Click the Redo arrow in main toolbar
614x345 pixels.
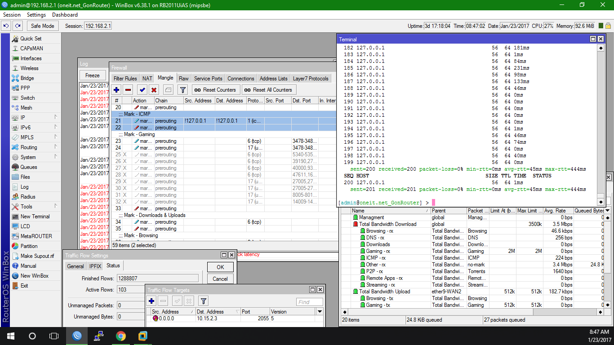(x=18, y=26)
